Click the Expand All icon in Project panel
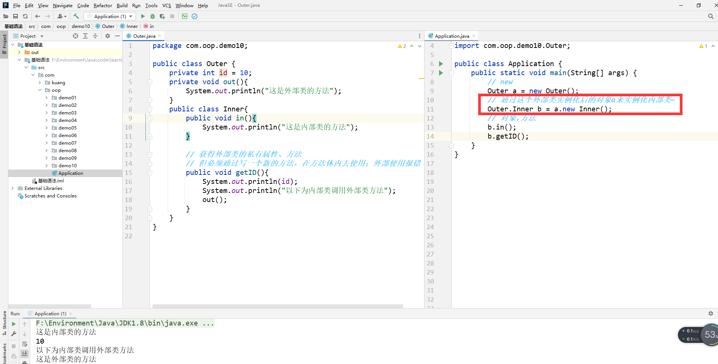The image size is (718, 364). 85,36
